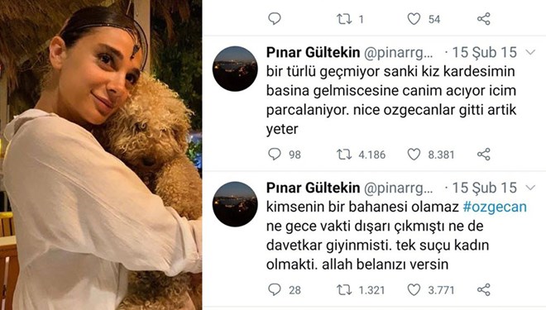Image resolution: width=546 pixels, height=310 pixels.
Task: Like the top tweet showing 54 likes
Action: (x=414, y=19)
